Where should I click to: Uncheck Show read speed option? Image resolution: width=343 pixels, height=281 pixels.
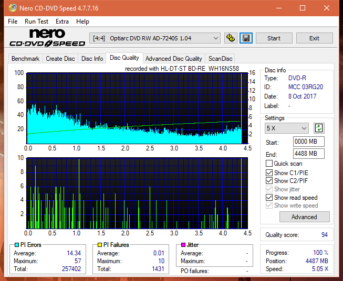[269, 197]
